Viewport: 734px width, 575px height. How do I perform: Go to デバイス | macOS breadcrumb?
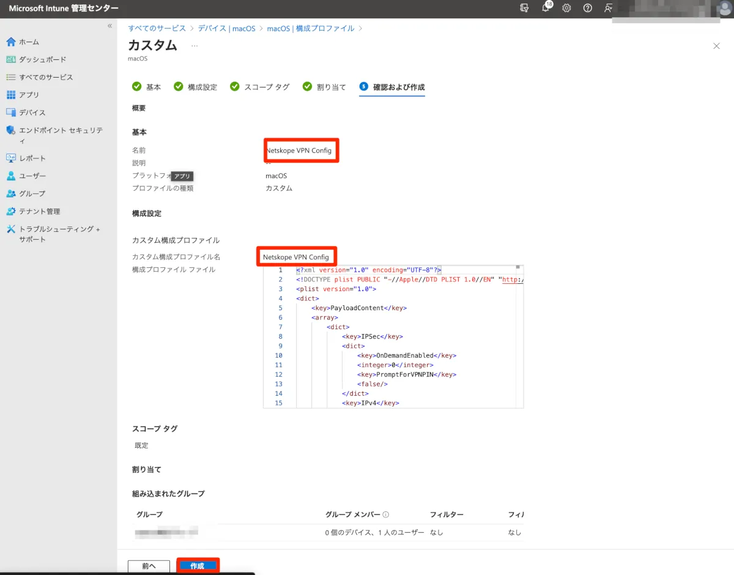point(226,28)
